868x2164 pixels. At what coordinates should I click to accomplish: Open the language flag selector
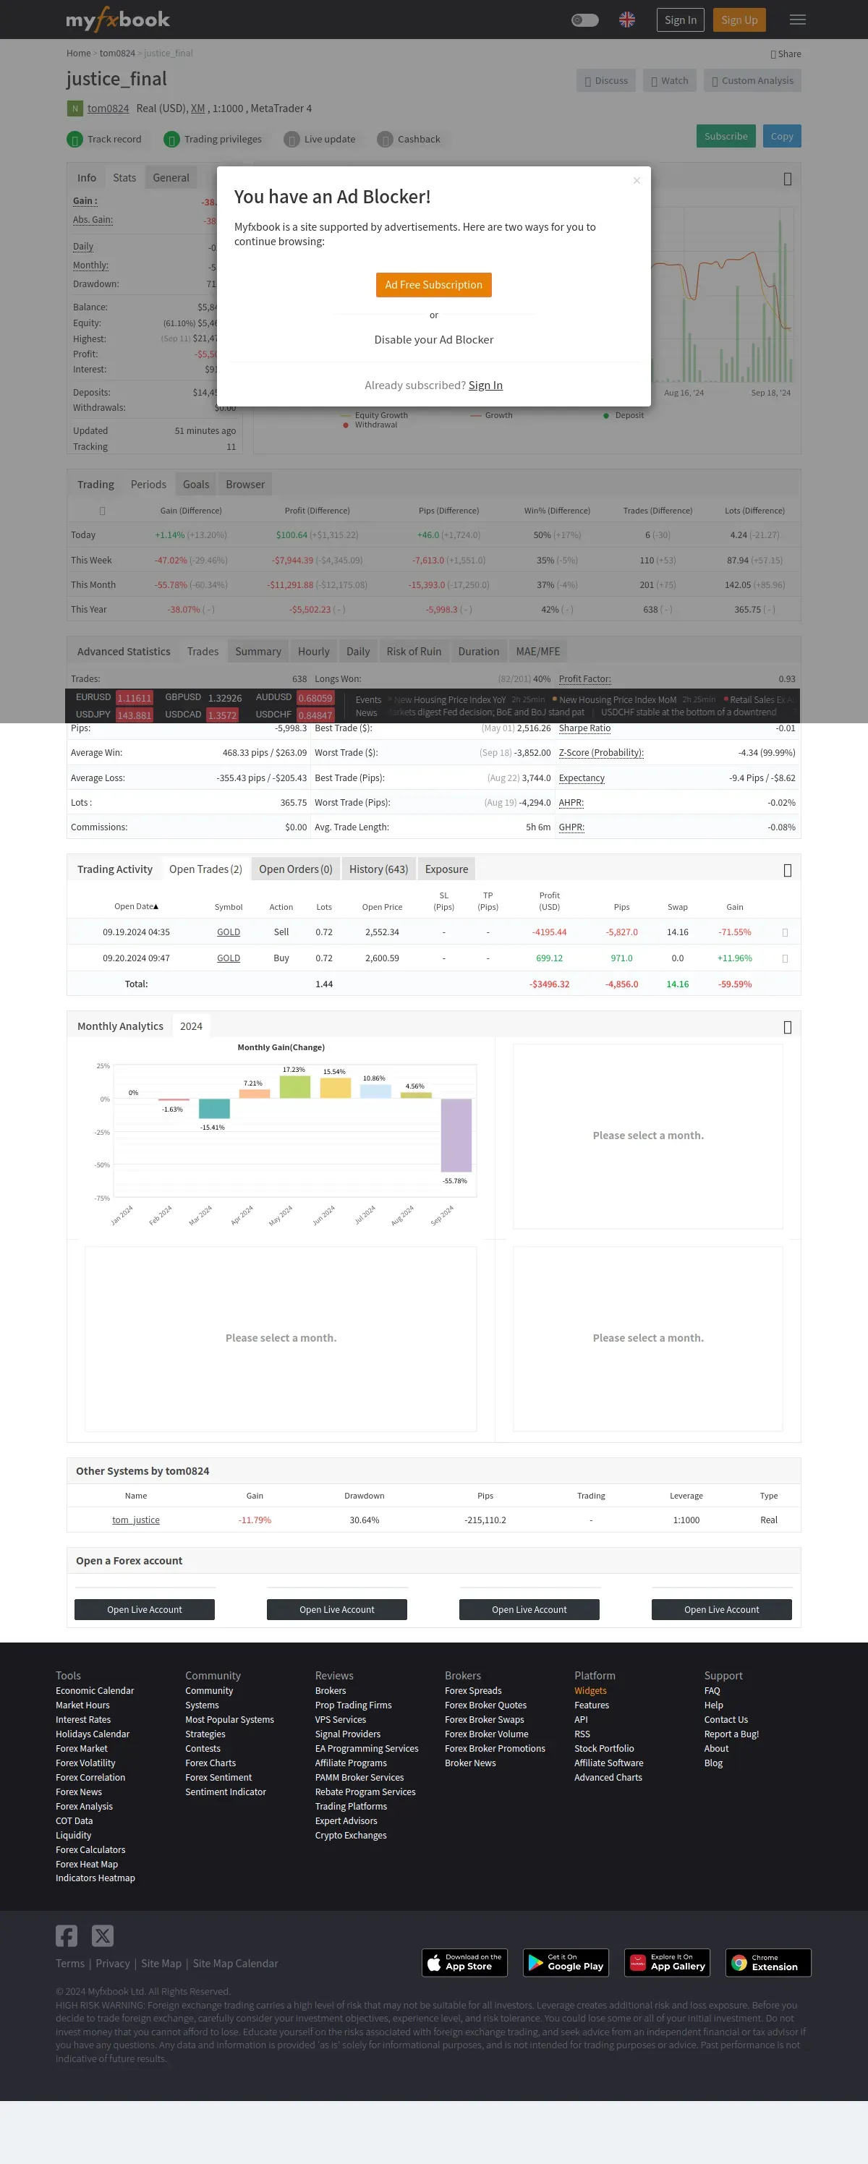tap(627, 20)
